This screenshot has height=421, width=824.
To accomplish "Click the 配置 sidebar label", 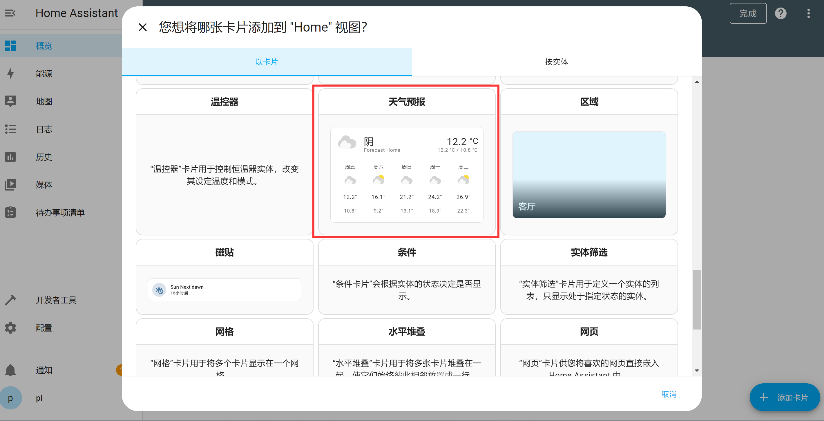I will tap(44, 328).
